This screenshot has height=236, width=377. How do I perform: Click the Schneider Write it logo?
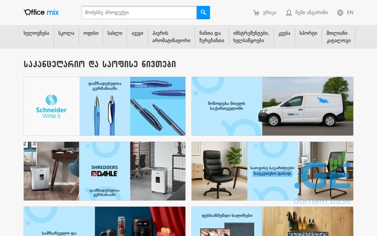coord(51,106)
